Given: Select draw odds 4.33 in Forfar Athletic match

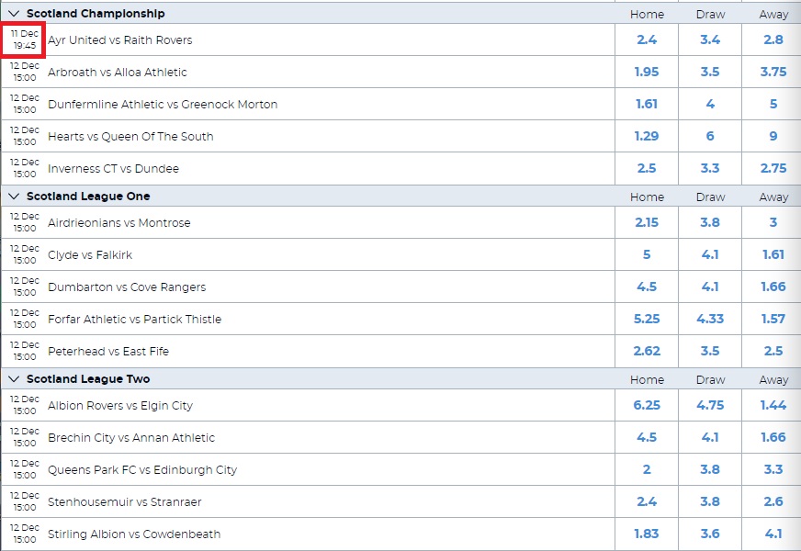Looking at the screenshot, I should point(710,320).
